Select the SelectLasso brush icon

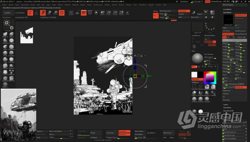[x=200, y=87]
